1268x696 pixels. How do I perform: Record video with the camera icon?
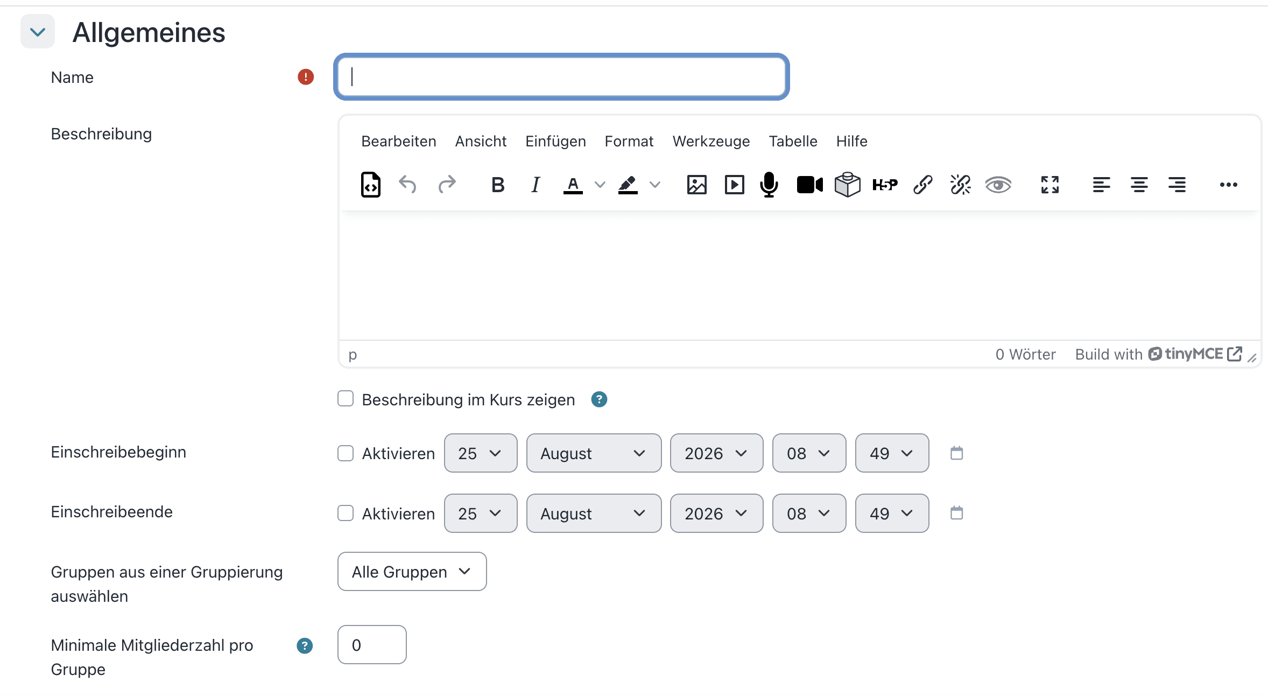(x=809, y=185)
